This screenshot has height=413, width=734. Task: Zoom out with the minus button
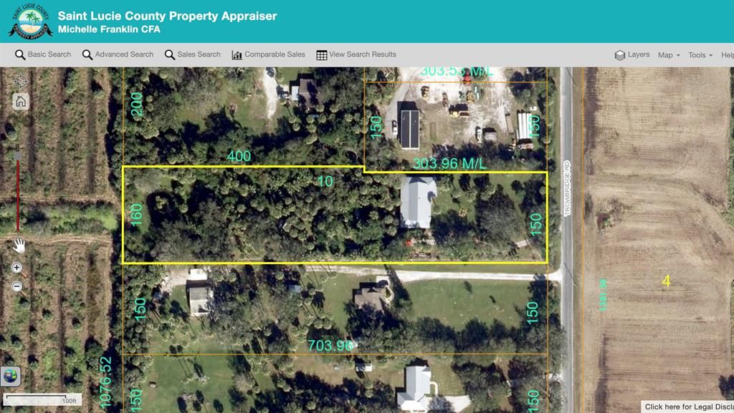click(16, 286)
